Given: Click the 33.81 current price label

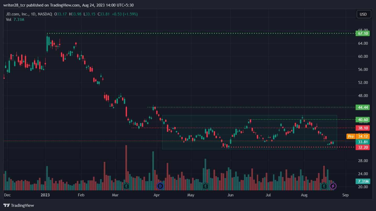Looking at the screenshot, I should point(363,142).
